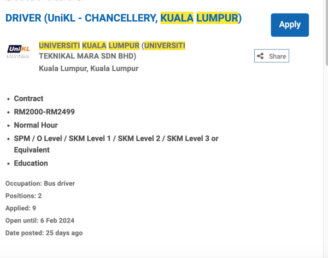Click highlighted LUMPUR in the job title

coord(218,18)
